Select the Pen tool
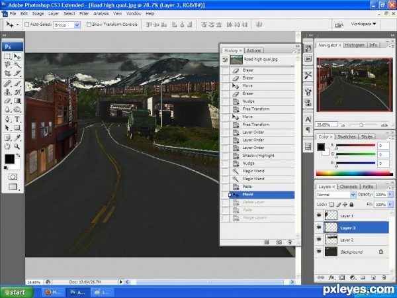The image size is (397, 298). click(x=7, y=119)
